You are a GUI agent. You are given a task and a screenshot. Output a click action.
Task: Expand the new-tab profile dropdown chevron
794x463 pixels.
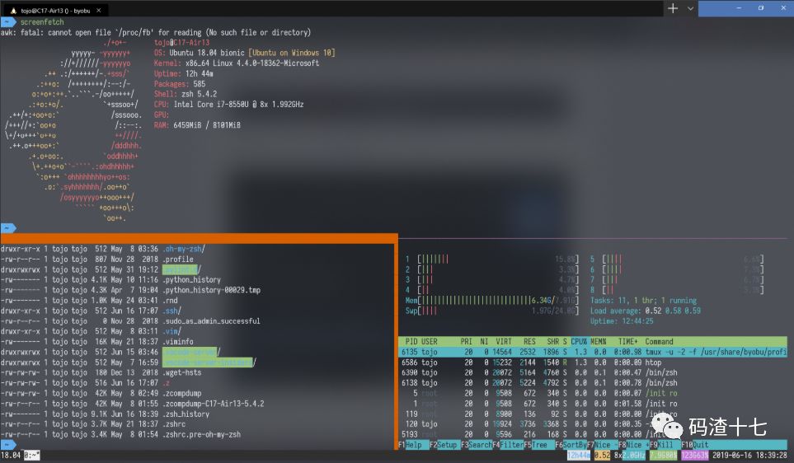[x=690, y=8]
